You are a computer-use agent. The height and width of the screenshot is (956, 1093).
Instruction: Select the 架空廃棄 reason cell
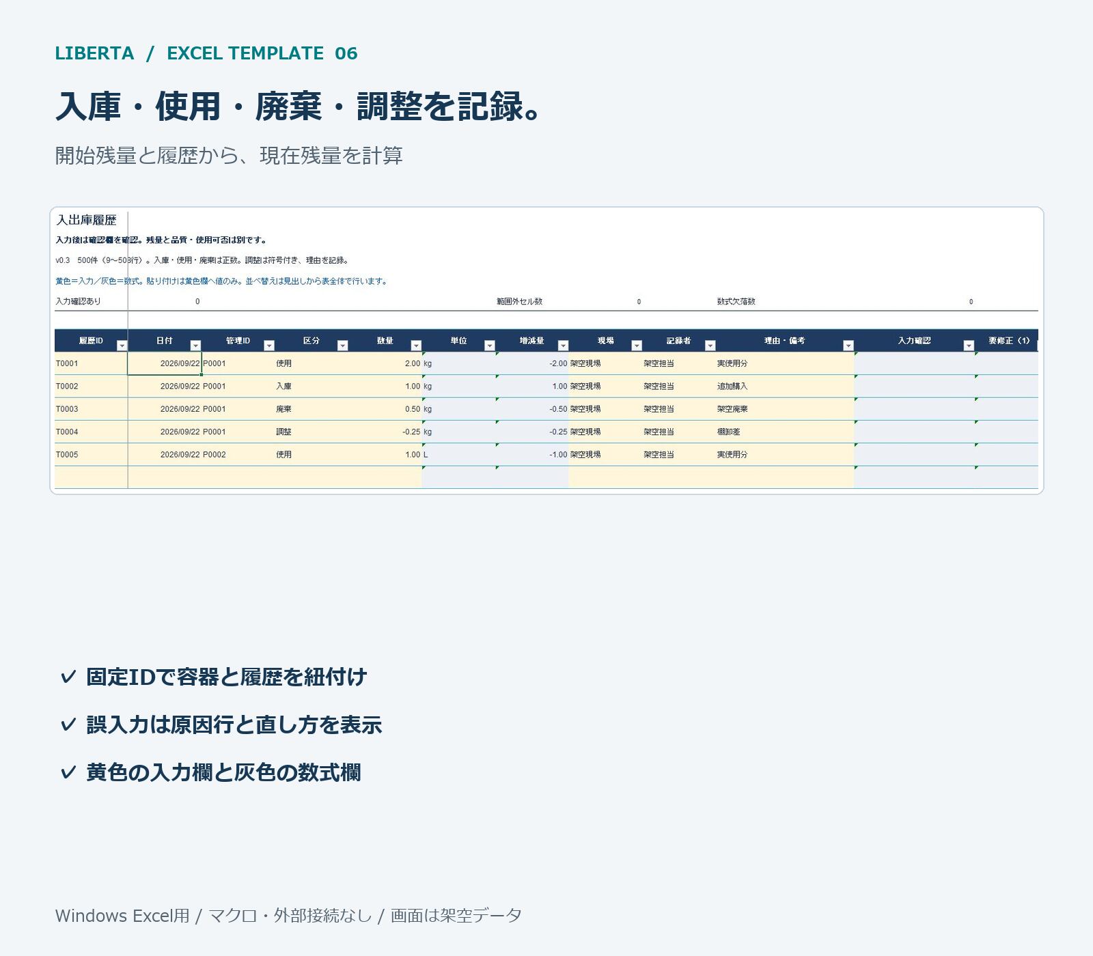[x=785, y=409]
